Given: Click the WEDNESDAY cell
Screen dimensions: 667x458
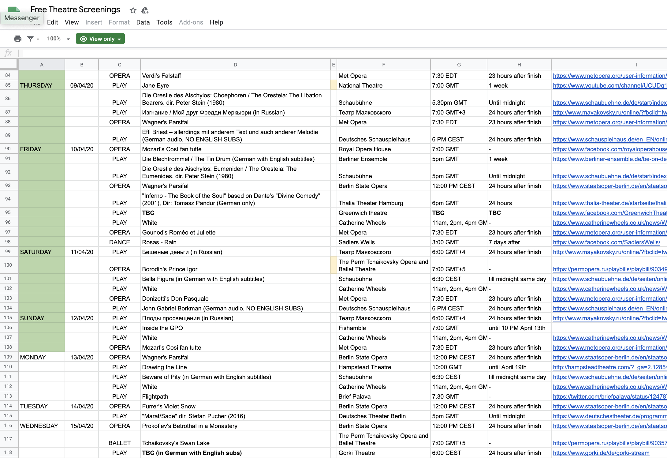Looking at the screenshot, I should (x=42, y=426).
